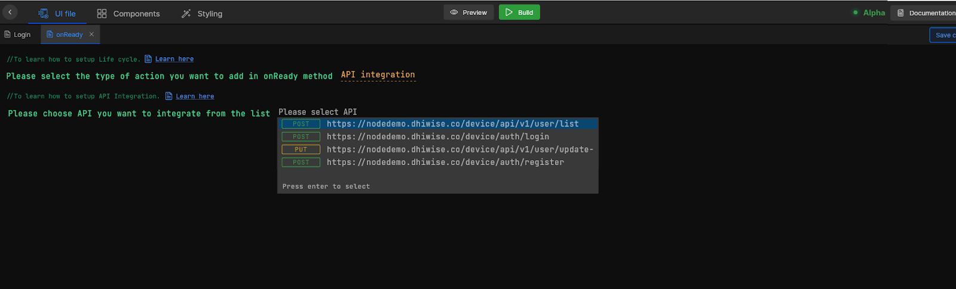The width and height of the screenshot is (956, 289).
Task: Close the onReady tab
Action: coord(91,34)
